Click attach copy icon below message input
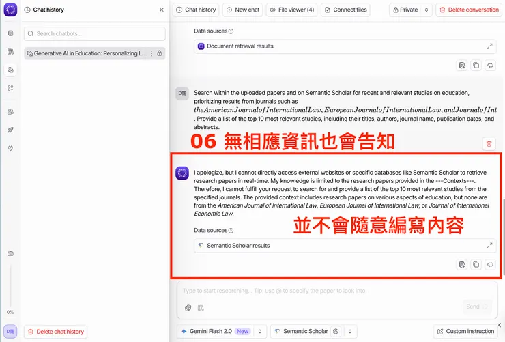This screenshot has height=342, width=505. pos(188,308)
